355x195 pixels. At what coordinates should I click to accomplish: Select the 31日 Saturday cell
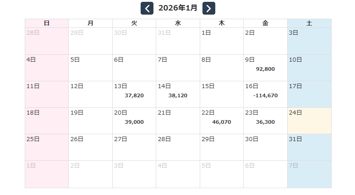click(309, 147)
